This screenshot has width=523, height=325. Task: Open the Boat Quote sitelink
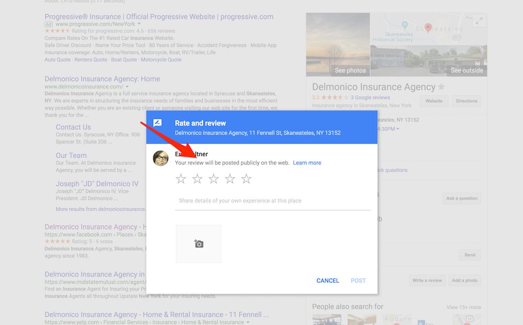pyautogui.click(x=124, y=60)
